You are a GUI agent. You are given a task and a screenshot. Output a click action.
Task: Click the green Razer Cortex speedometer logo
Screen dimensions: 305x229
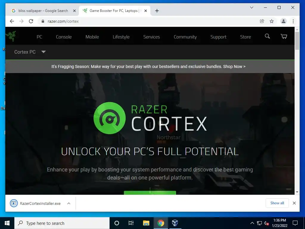pyautogui.click(x=110, y=118)
